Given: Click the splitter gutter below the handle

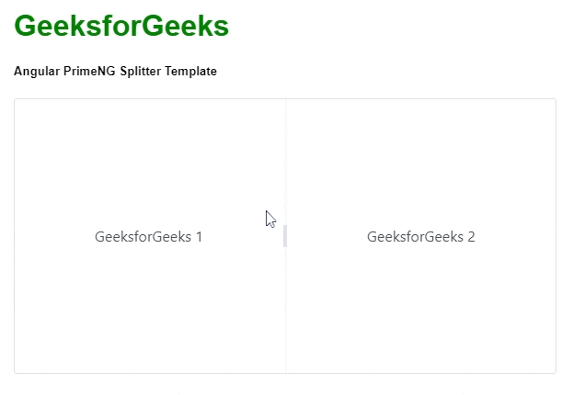Looking at the screenshot, I should [285, 312].
